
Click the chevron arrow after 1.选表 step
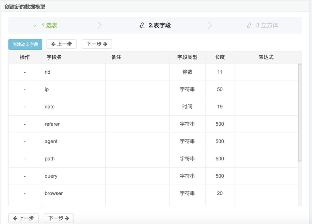[x=99, y=25]
